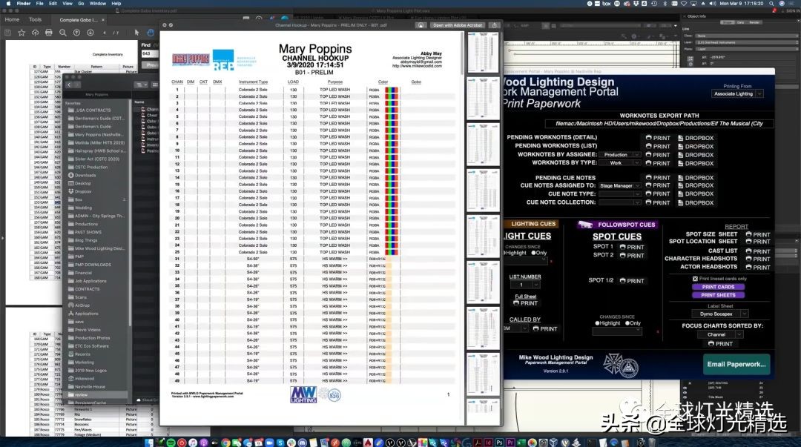This screenshot has width=801, height=447.
Task: Print the Cast List report
Action: click(x=758, y=251)
